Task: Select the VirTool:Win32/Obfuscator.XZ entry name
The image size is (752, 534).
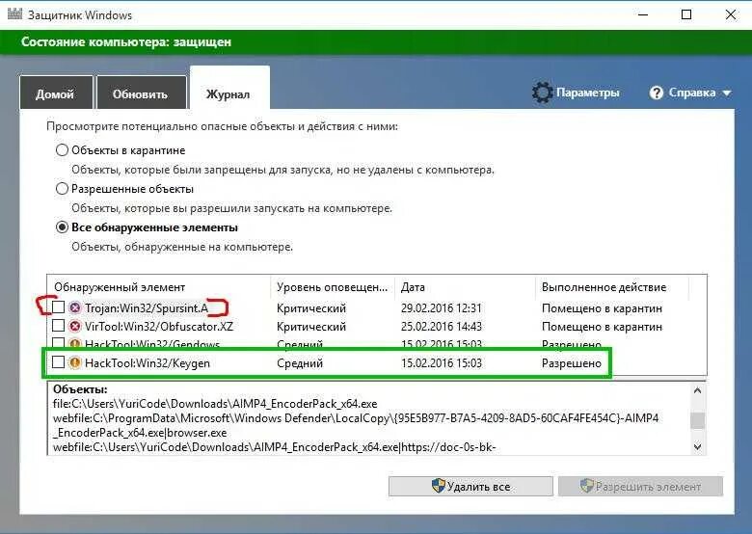Action: point(159,327)
